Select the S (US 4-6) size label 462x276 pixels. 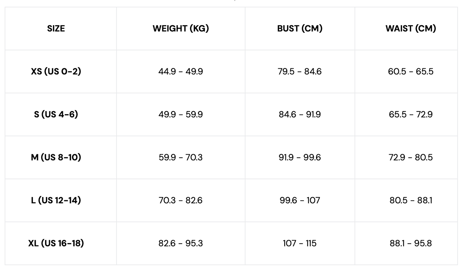(56, 114)
